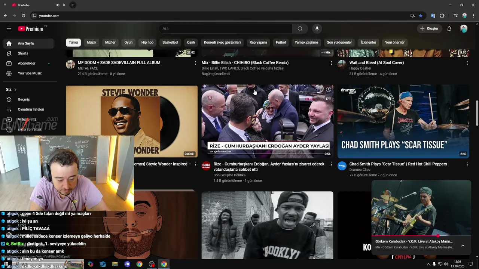Reload the page in Chrome
The width and height of the screenshot is (479, 269).
(x=23, y=16)
